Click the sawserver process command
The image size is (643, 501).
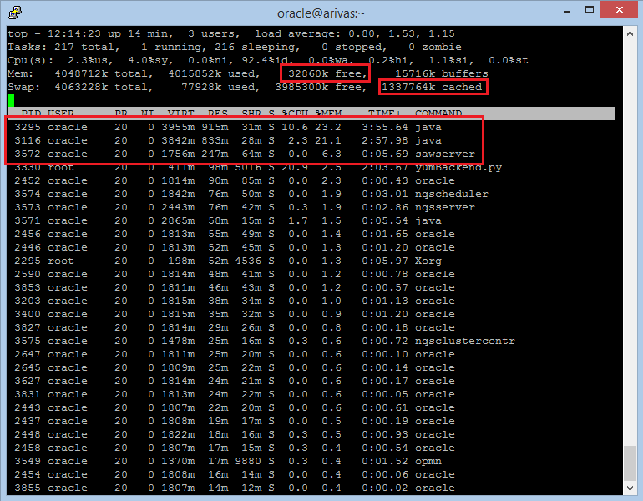point(445,154)
